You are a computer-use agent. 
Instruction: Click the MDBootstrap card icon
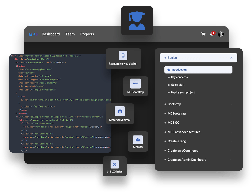pos(136,83)
